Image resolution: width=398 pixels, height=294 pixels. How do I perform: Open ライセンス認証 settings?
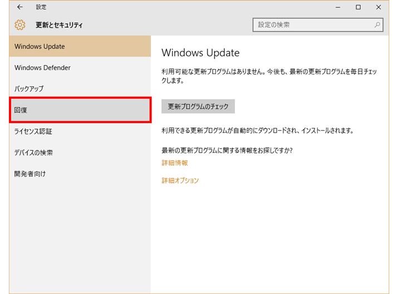pyautogui.click(x=80, y=131)
